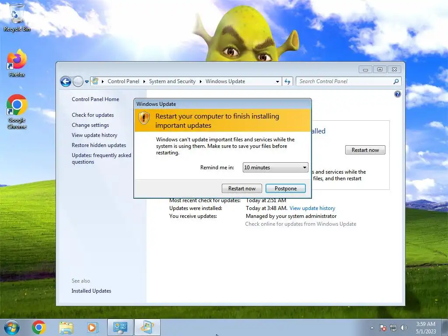This screenshot has width=448, height=336.
Task: Open Control Panel Home link
Action: tap(95, 99)
